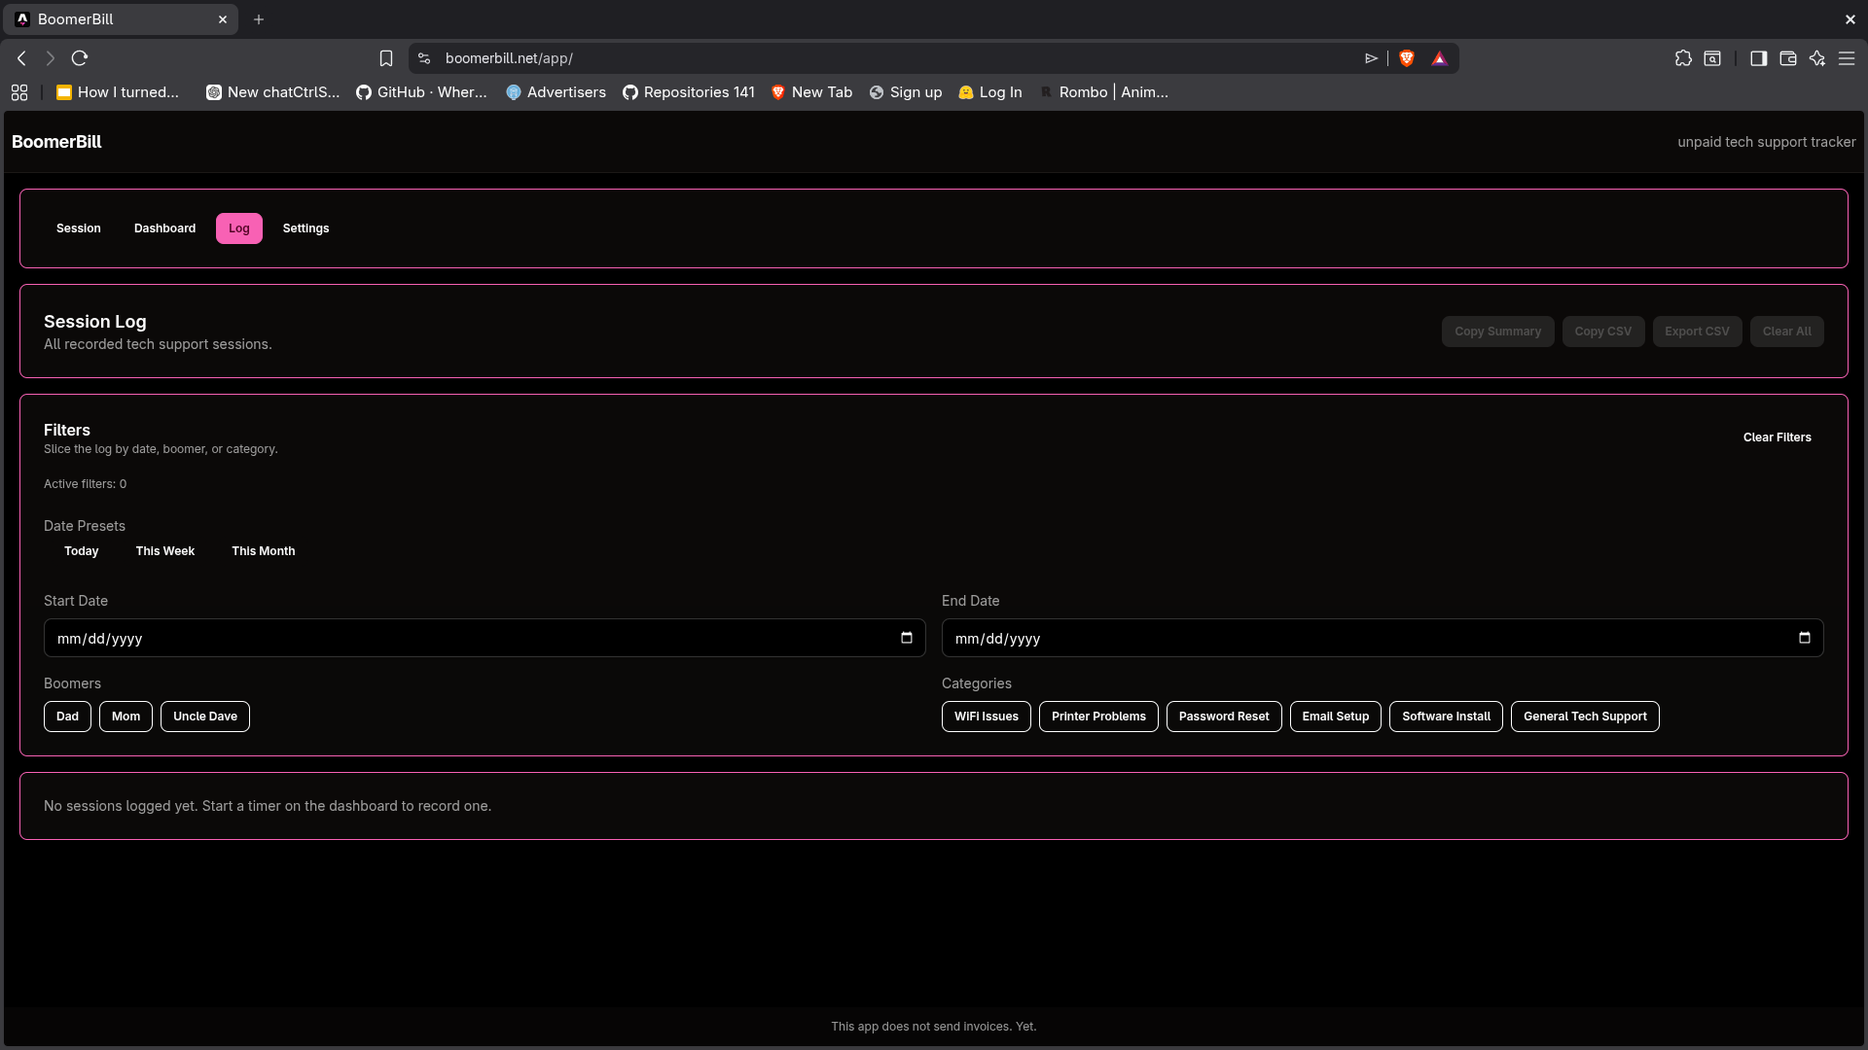Open the Brave Wallet icon
Image resolution: width=1868 pixels, height=1050 pixels.
pyautogui.click(x=1787, y=58)
